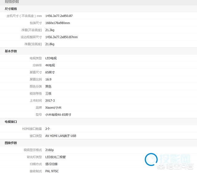Select the 屏幕尺寸 label
This screenshot has height=173, width=197.
pyautogui.click(x=36, y=72)
